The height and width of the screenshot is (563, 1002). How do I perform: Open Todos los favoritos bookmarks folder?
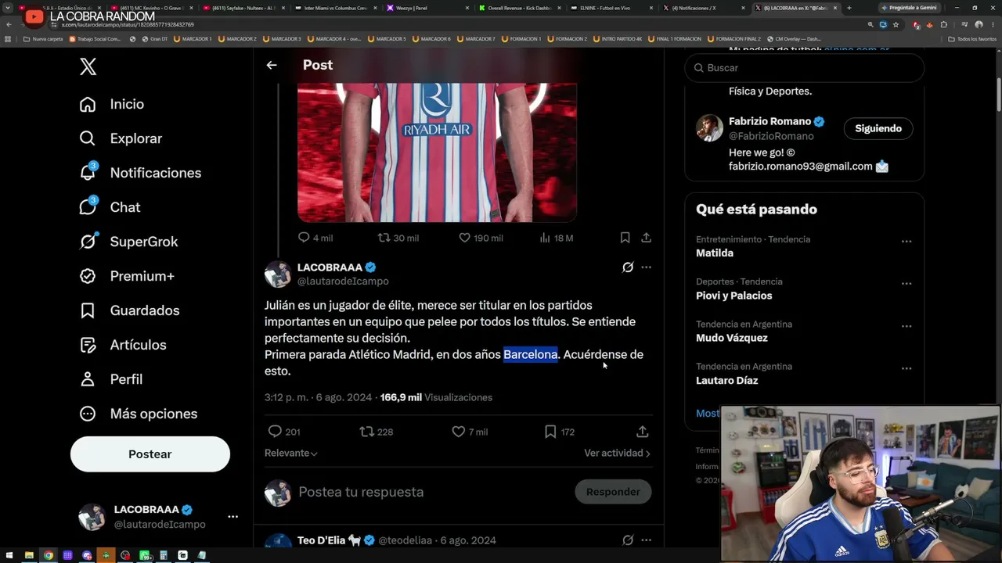click(972, 38)
